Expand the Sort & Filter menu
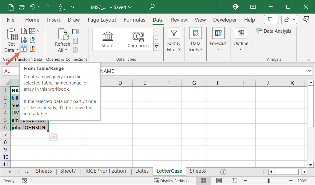 174,47
